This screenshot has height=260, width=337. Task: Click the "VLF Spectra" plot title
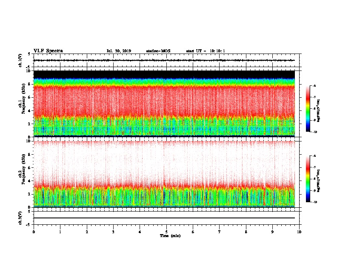(48, 51)
